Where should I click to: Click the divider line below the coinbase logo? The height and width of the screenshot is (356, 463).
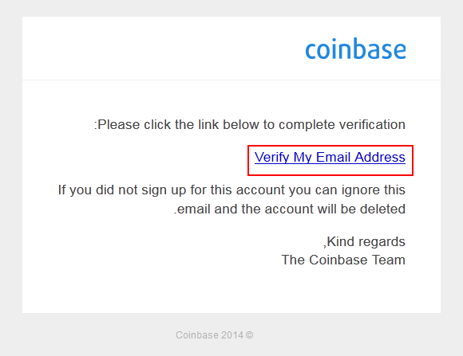tap(231, 80)
